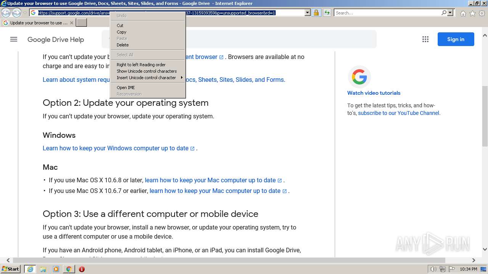Open Mac OS X 10.6.7 update link
The height and width of the screenshot is (274, 488).
218,191
